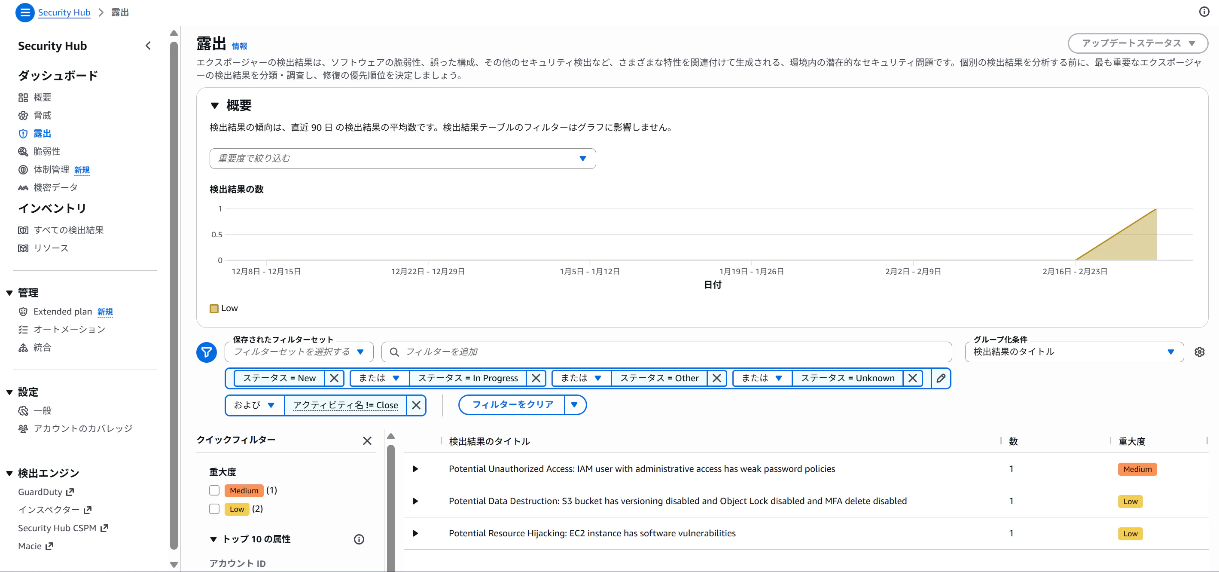Remove the ステータス = New filter
The height and width of the screenshot is (572, 1219).
pos(334,378)
